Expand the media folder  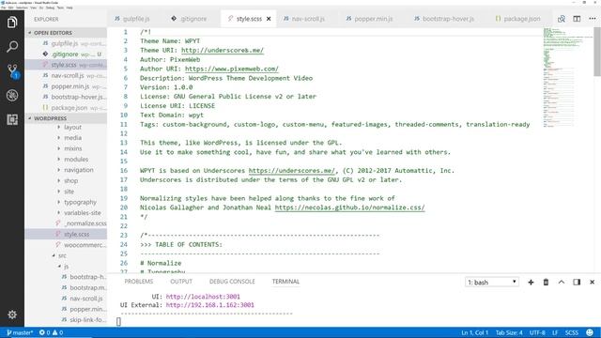(x=72, y=138)
